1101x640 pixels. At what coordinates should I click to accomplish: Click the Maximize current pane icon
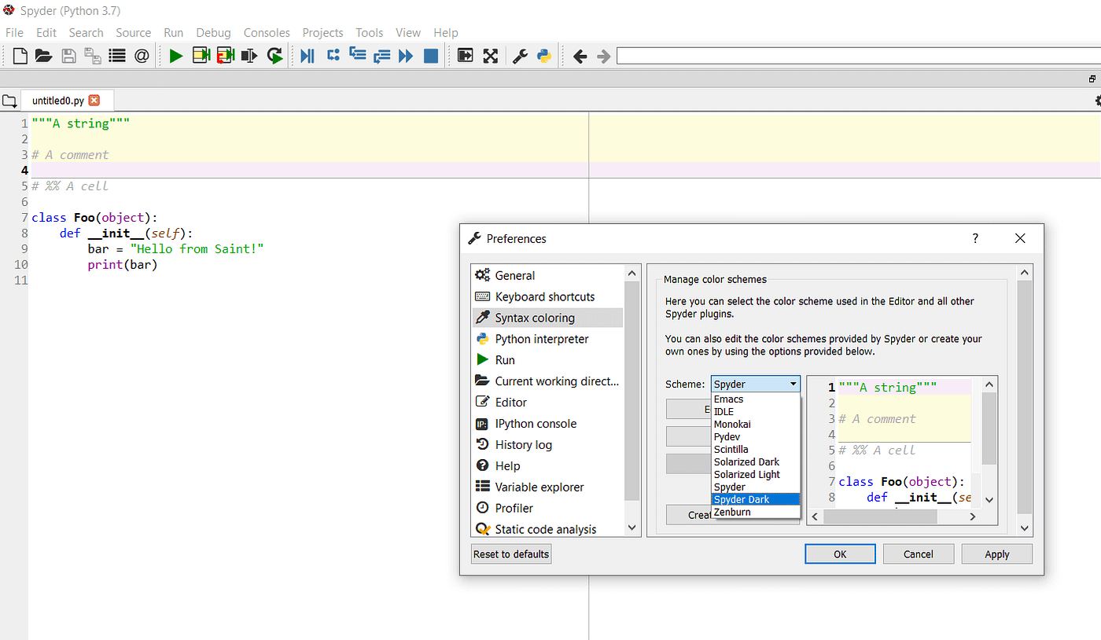click(466, 56)
